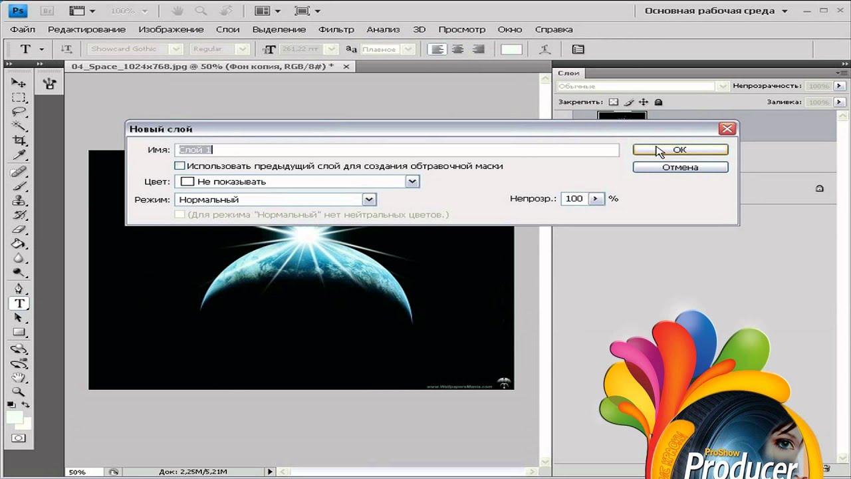
Task: Click the layer name input field
Action: (397, 150)
